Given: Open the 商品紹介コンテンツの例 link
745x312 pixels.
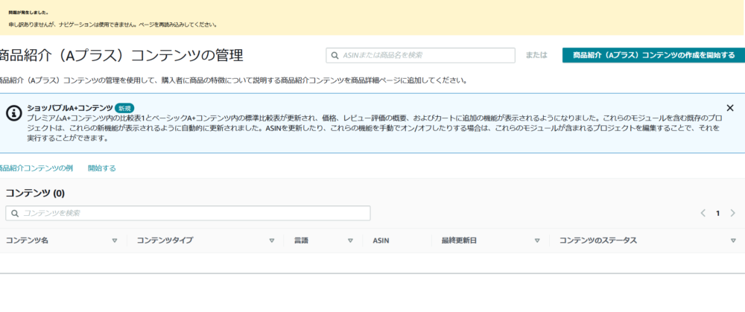Looking at the screenshot, I should coord(36,168).
